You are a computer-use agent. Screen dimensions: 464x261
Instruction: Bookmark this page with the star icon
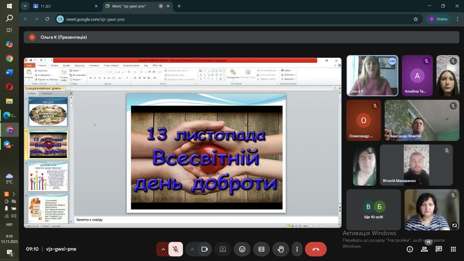[x=416, y=19]
